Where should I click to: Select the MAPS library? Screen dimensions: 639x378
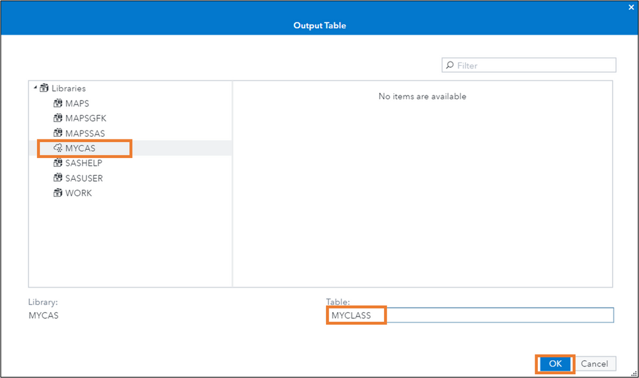coord(77,103)
